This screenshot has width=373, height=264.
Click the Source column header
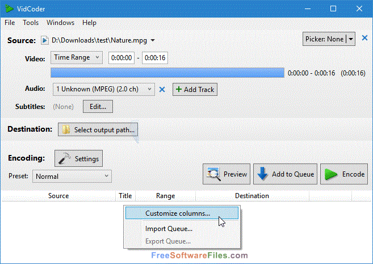click(58, 196)
